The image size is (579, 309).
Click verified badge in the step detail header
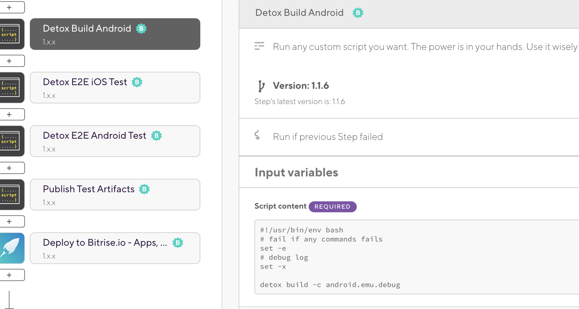(358, 13)
